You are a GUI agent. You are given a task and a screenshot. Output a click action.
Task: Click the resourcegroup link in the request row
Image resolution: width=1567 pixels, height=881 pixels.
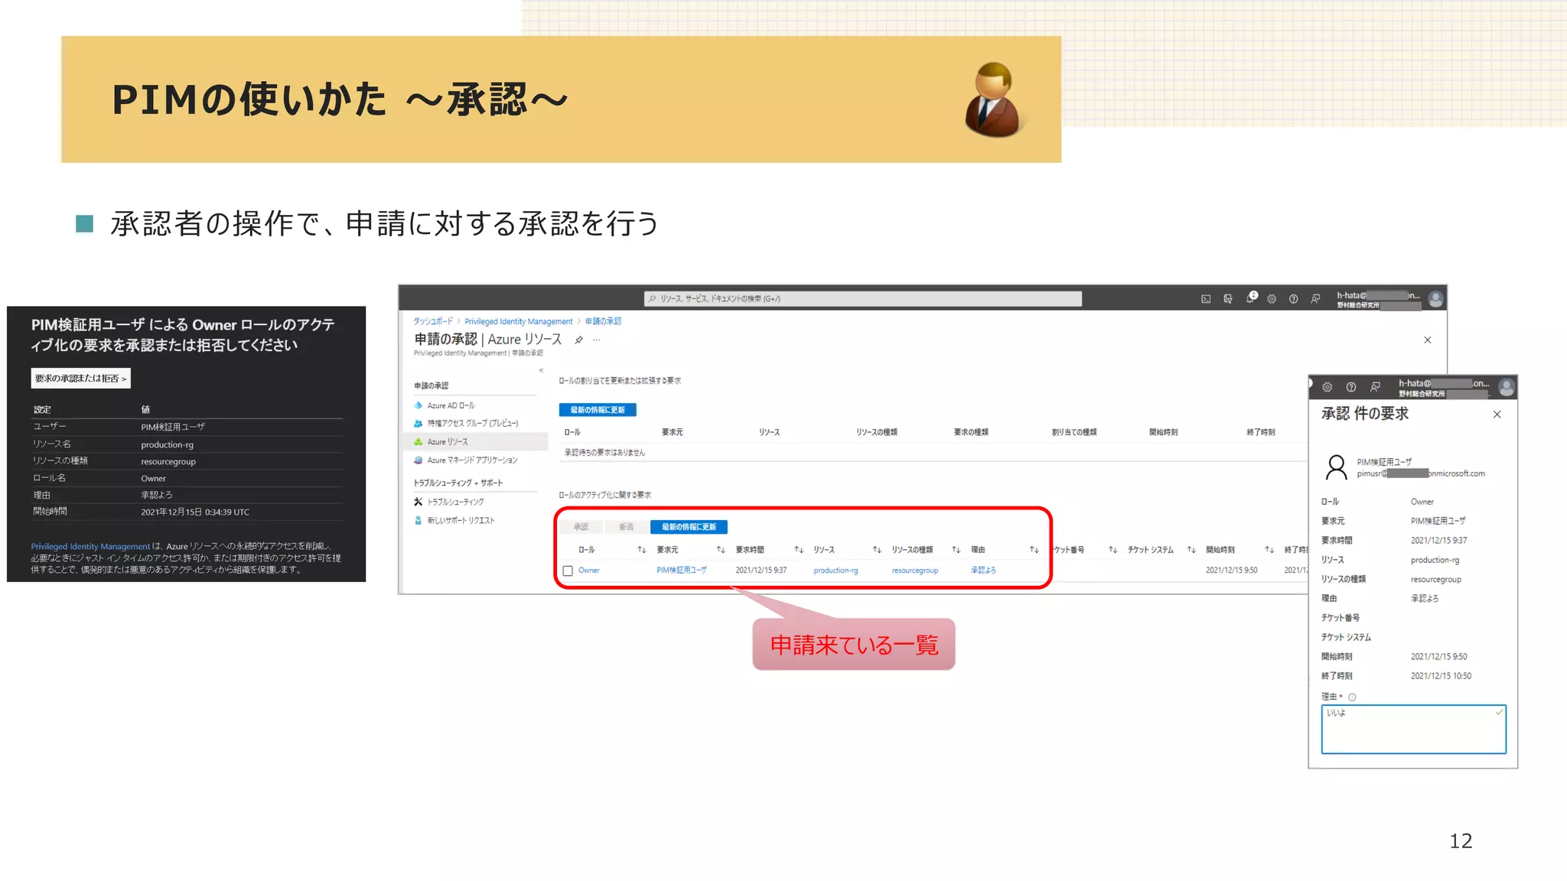coord(914,571)
